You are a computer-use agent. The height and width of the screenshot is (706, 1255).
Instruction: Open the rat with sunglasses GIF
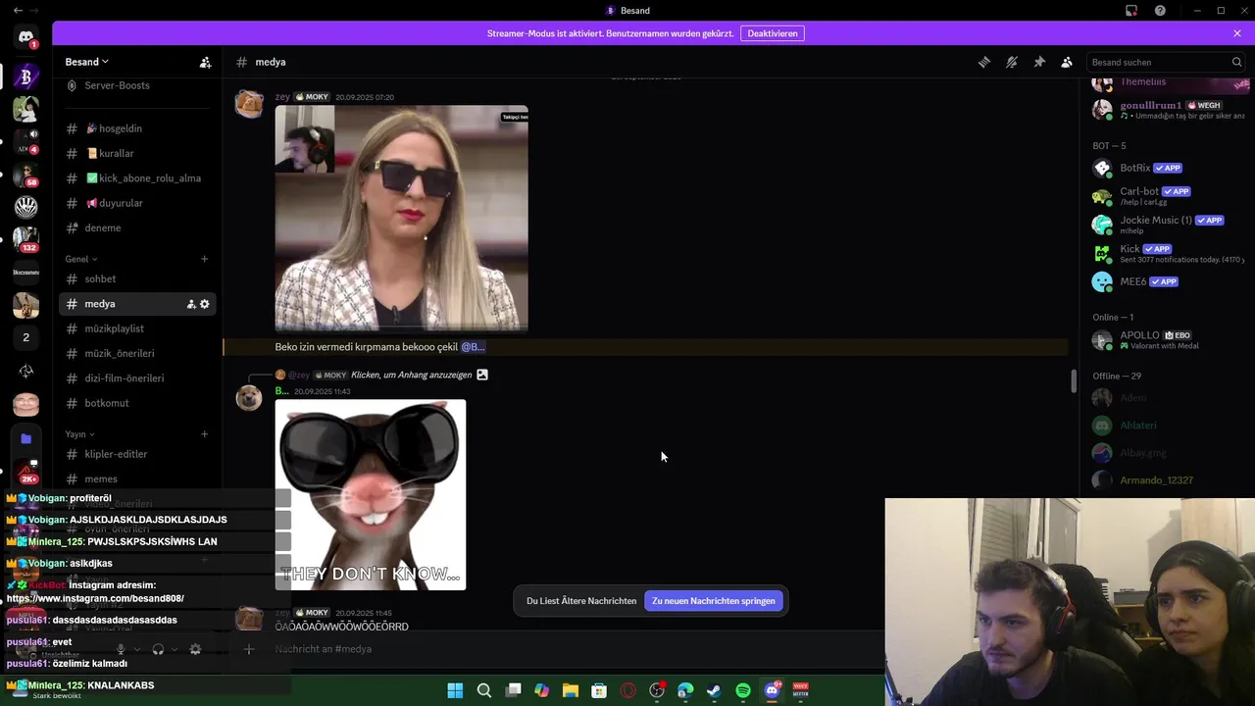pyautogui.click(x=371, y=494)
